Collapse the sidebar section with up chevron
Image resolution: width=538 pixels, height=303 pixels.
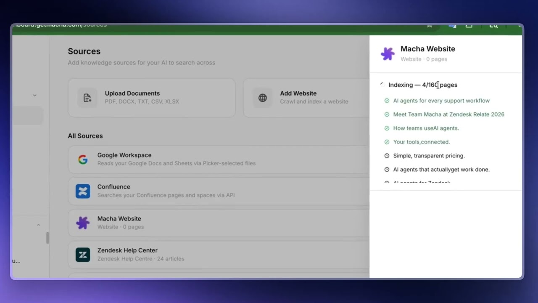coord(38,225)
